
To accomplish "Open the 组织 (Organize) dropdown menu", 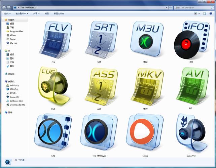I will (7, 13).
